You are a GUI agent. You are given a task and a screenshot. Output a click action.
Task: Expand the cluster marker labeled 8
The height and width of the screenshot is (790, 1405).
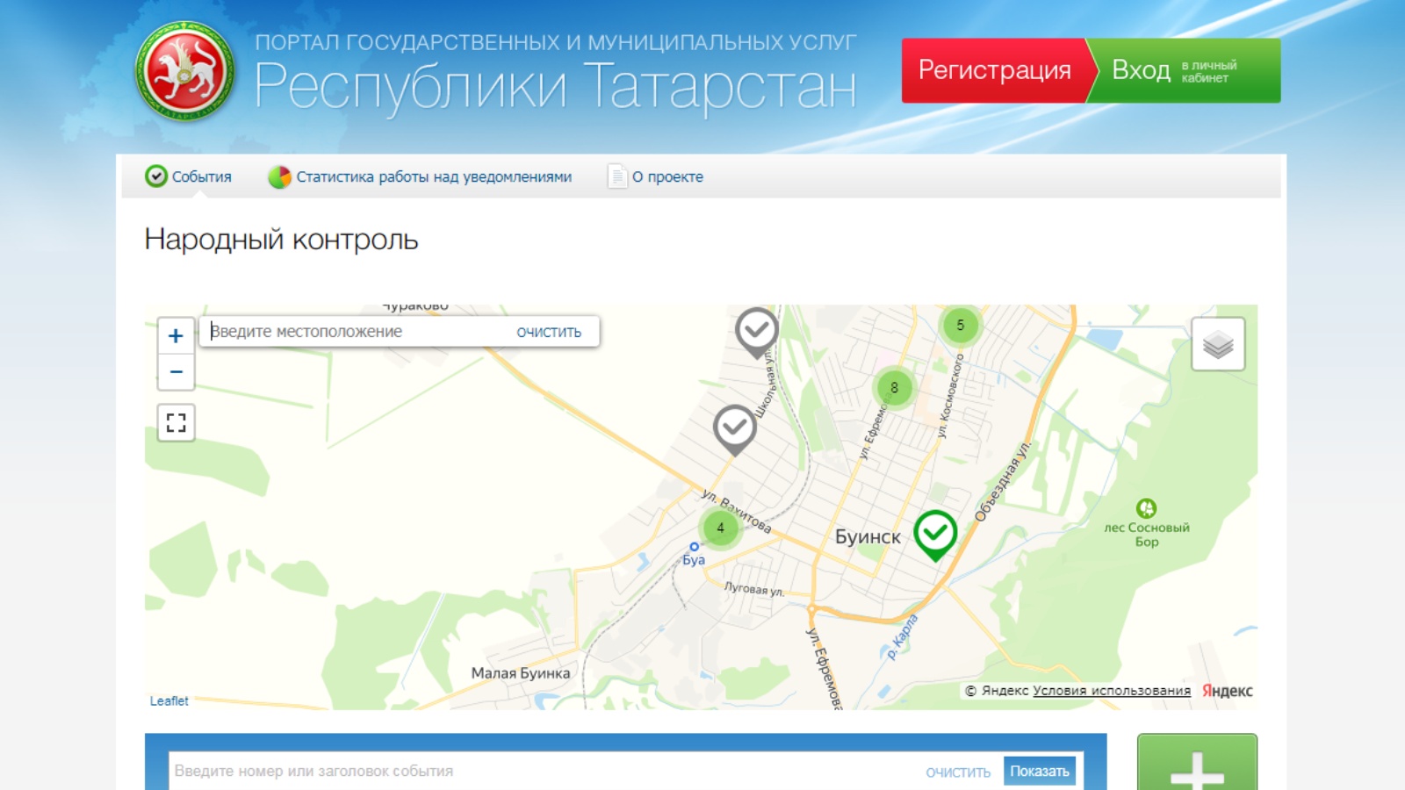[x=894, y=387]
